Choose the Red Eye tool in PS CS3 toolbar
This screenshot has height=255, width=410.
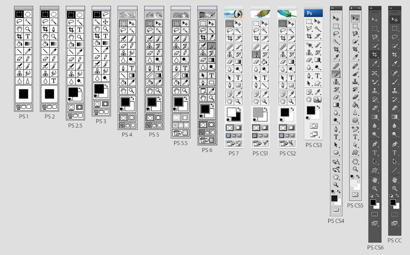(x=309, y=45)
